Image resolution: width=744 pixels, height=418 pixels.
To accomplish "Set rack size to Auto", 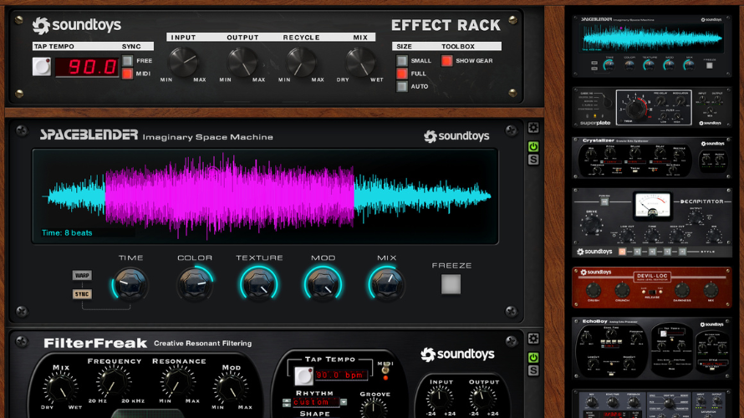I will click(x=402, y=86).
